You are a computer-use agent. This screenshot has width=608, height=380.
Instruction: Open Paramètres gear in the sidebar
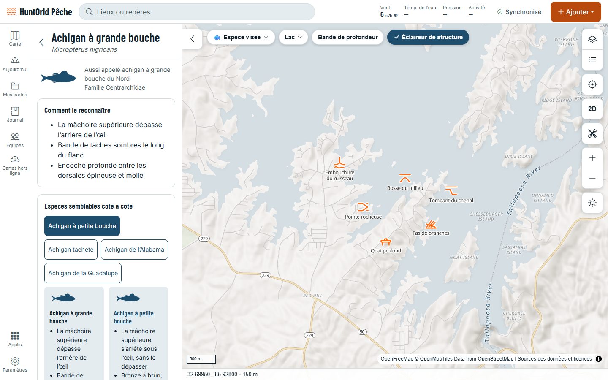click(15, 364)
